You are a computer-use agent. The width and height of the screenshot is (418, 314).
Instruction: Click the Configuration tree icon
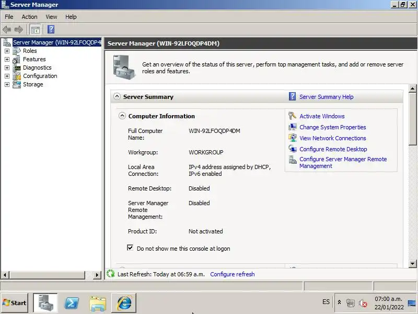tap(17, 76)
